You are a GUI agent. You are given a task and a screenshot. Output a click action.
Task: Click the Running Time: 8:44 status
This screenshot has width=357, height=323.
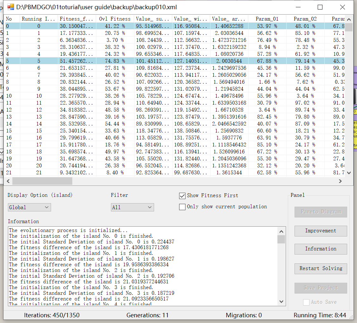320,315
